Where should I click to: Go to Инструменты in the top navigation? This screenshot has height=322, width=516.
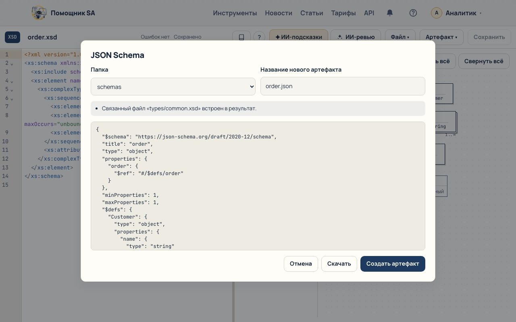click(x=235, y=13)
